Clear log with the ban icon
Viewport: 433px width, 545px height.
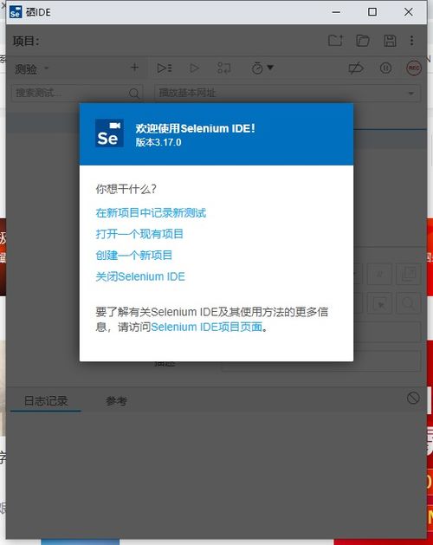413,398
